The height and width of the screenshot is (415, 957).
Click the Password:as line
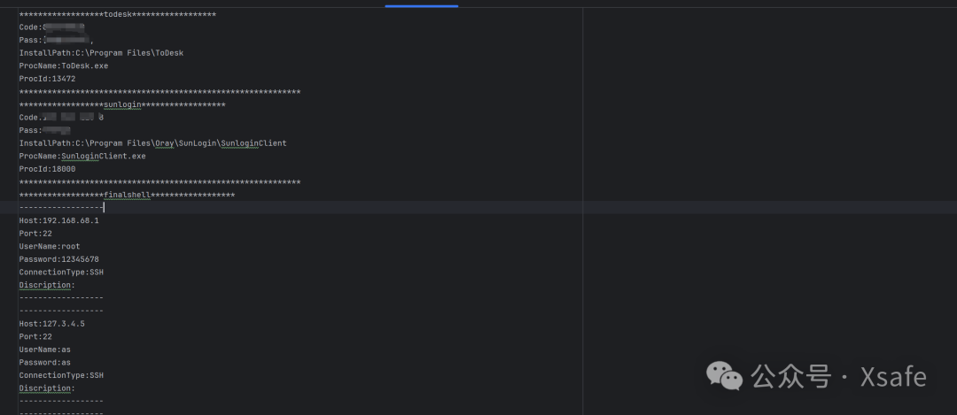click(x=44, y=363)
